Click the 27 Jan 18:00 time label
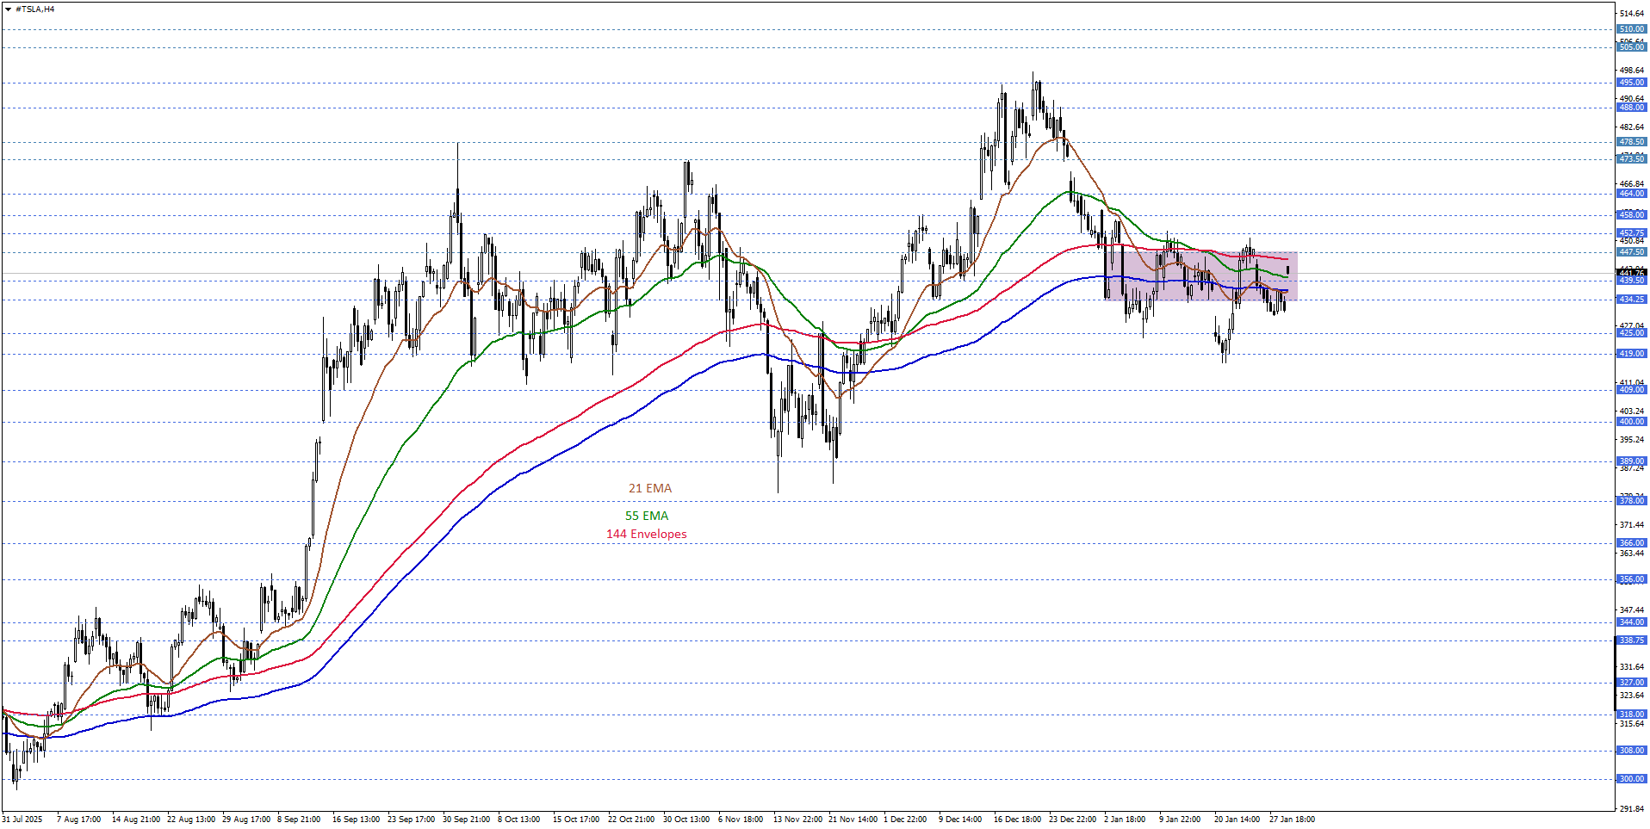Image resolution: width=1650 pixels, height=829 pixels. tap(1292, 820)
